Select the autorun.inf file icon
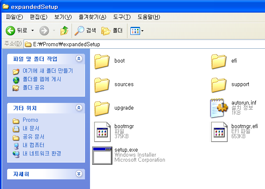This screenshot has width=265, height=189. point(219,108)
